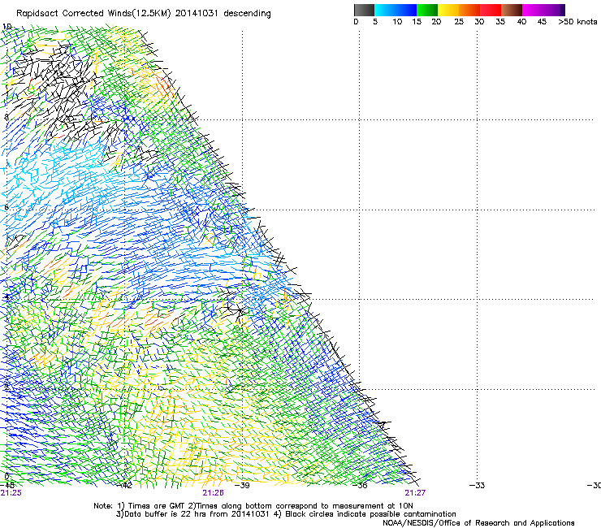The height and width of the screenshot is (528, 601).
Task: Click the 21:26 purple time label
Action: 213,493
